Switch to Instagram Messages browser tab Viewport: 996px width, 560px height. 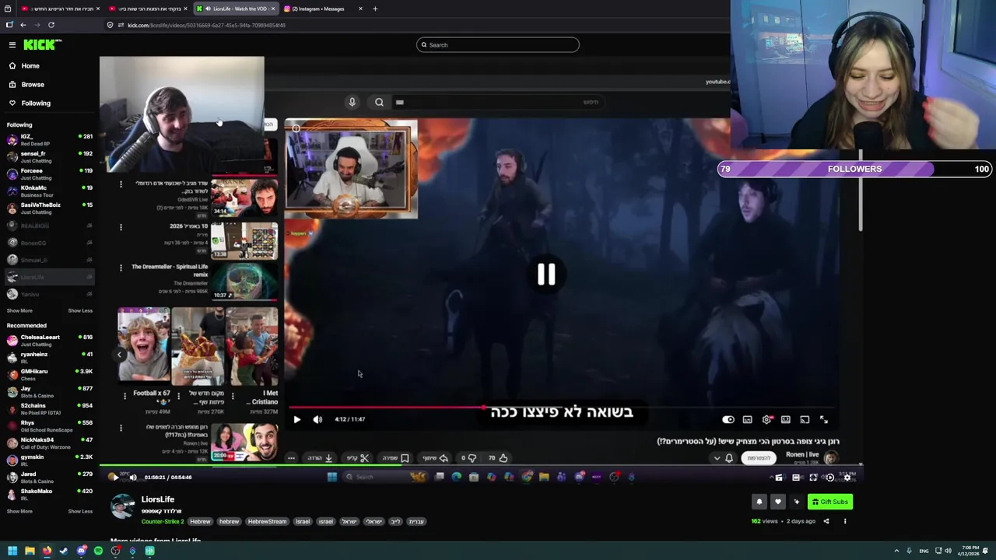click(323, 9)
